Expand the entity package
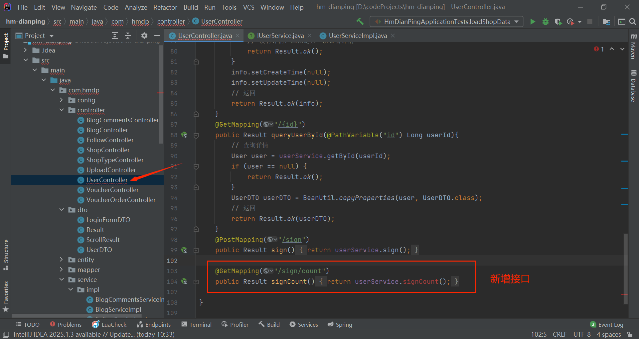Image resolution: width=639 pixels, height=339 pixels. (x=61, y=260)
